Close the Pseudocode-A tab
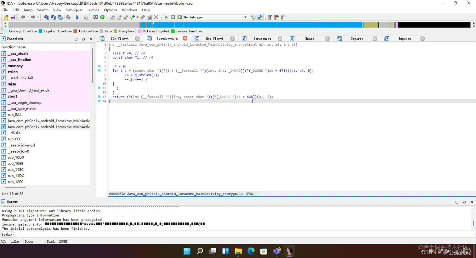This screenshot has height=258, width=476. pyautogui.click(x=185, y=38)
